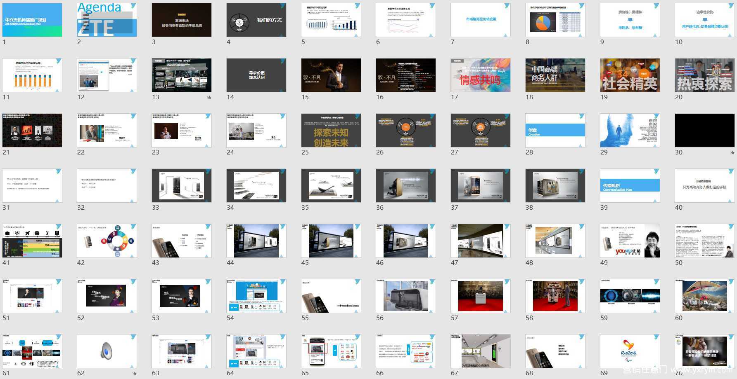737x379 pixels.
Task: Select slide 9 拼价格 arrow thumbnail
Action: [x=630, y=20]
